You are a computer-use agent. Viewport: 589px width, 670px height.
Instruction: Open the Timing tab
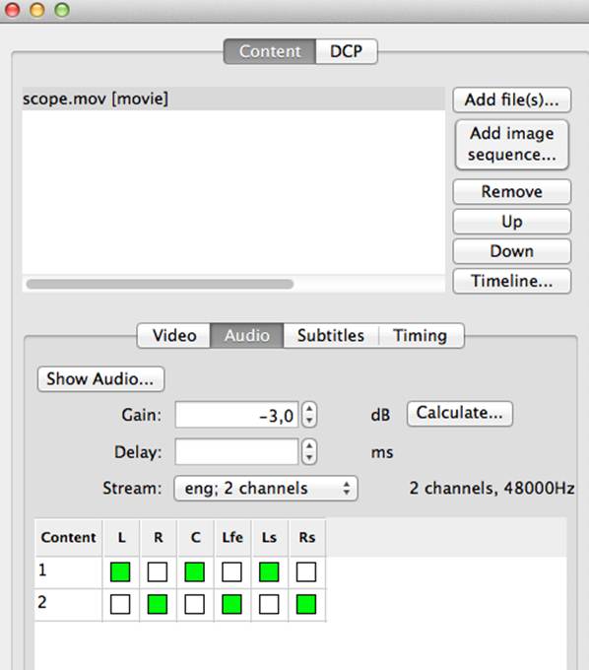click(x=421, y=335)
